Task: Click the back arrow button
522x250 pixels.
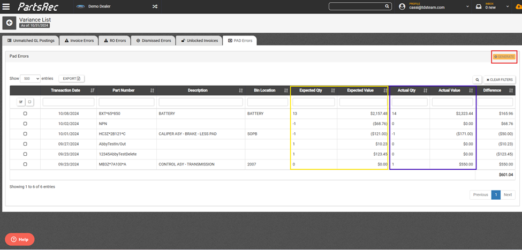Action: click(9, 22)
